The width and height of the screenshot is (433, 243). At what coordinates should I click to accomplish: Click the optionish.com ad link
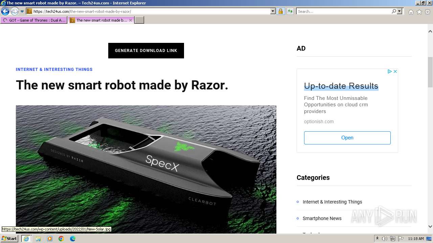coord(319,122)
